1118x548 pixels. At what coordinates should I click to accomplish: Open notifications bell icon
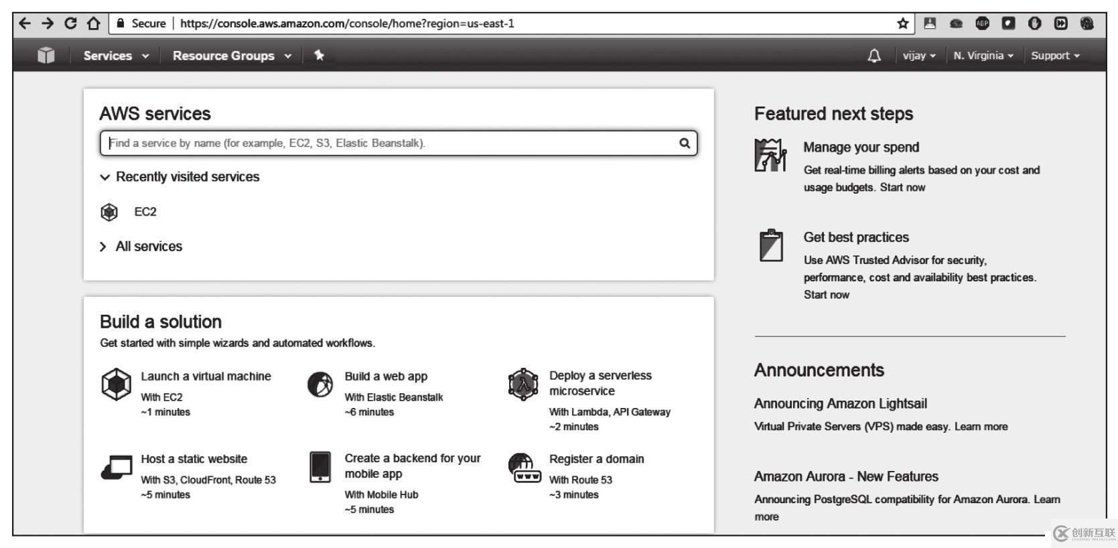click(x=874, y=56)
